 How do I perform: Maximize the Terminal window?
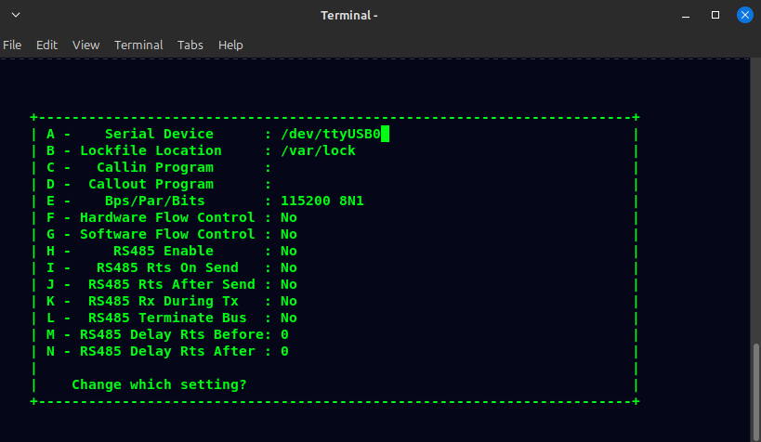pos(715,15)
